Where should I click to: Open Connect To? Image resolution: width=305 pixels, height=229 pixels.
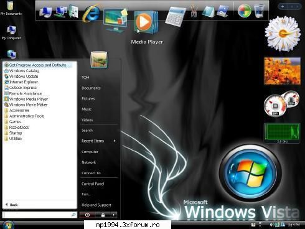[x=91, y=173]
